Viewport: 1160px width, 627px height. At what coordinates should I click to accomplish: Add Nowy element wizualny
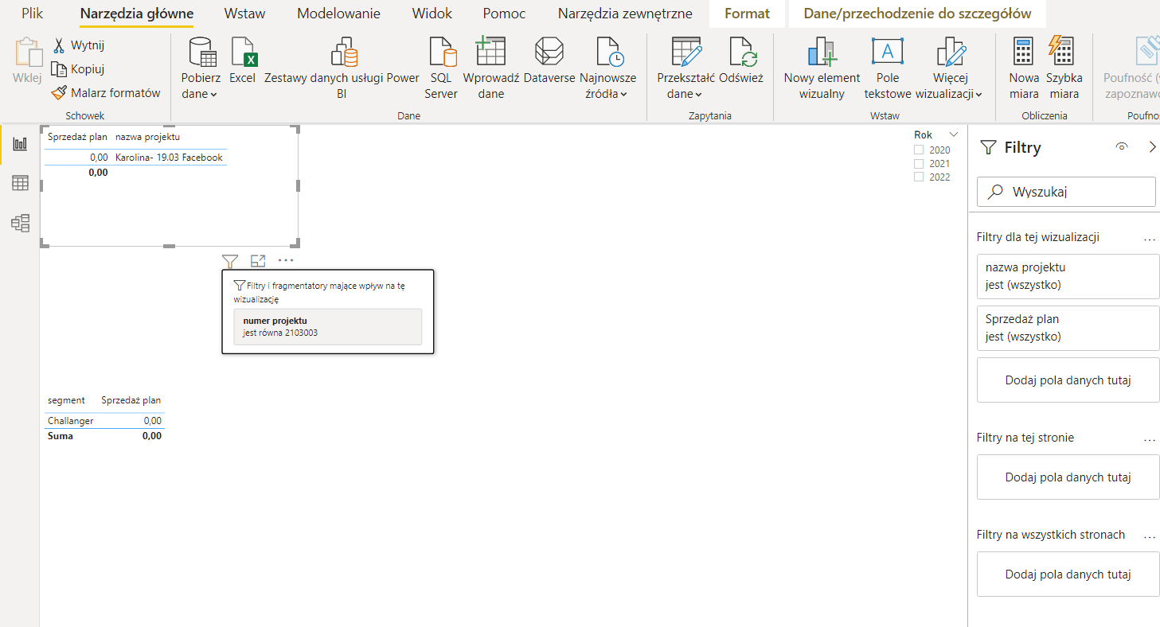(x=822, y=68)
